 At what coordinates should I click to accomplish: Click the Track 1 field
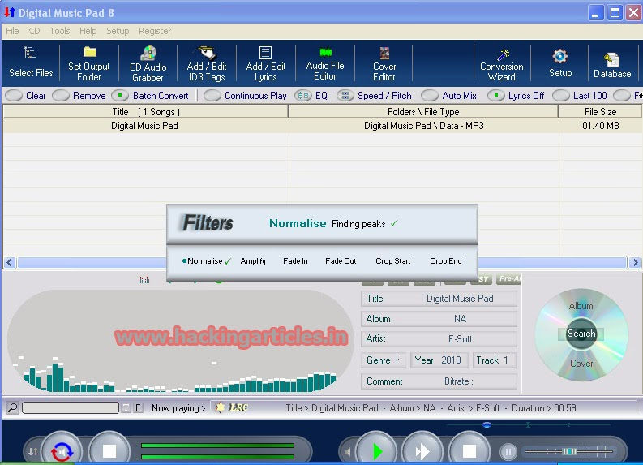coord(494,360)
